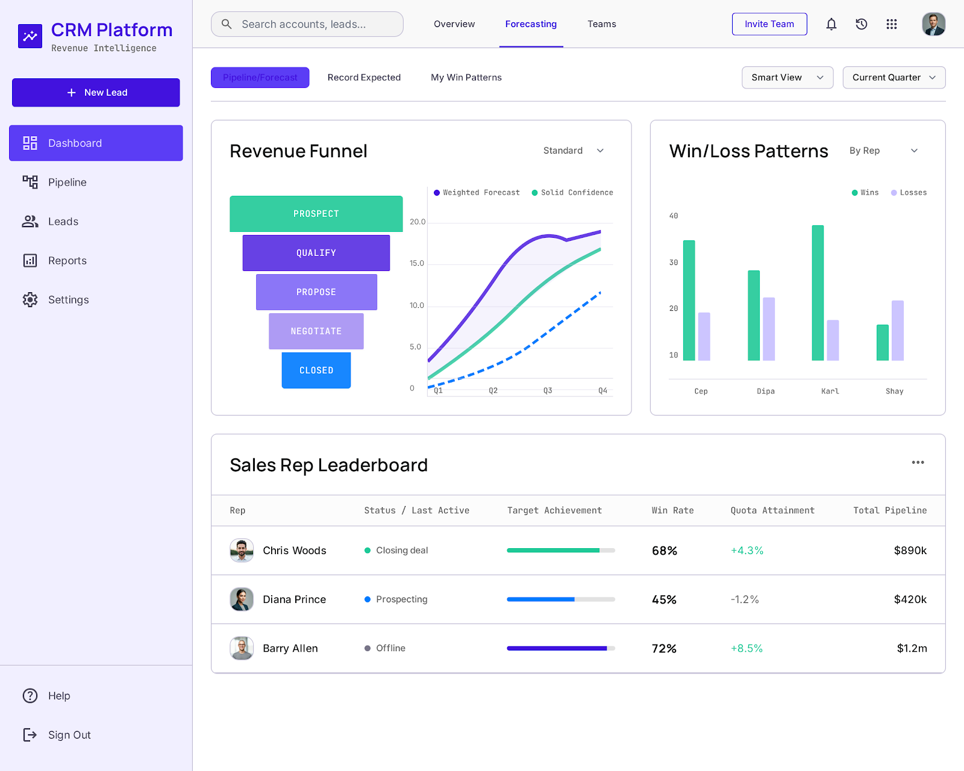964x771 pixels.
Task: Click Chris Woods avatar
Action: (x=242, y=551)
